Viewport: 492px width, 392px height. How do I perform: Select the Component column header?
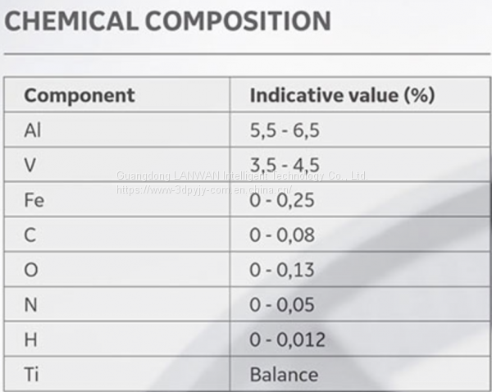pos(80,95)
